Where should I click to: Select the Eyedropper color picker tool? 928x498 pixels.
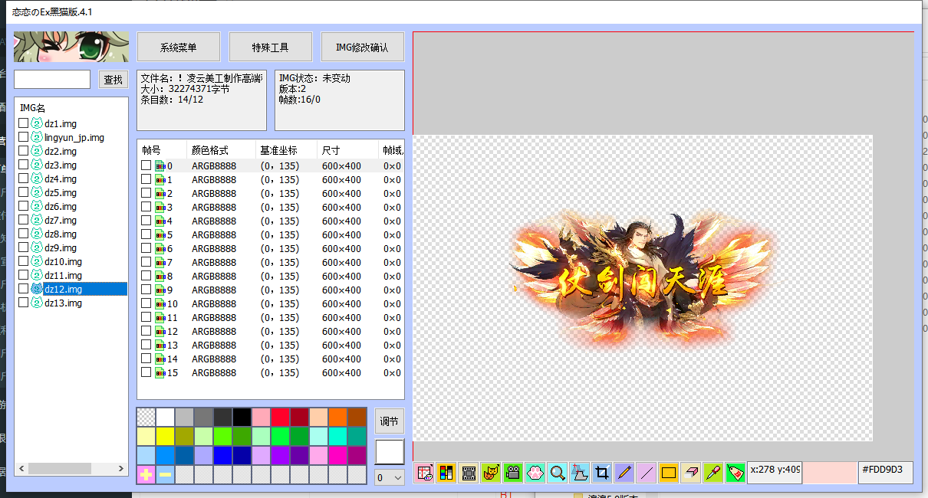click(712, 473)
